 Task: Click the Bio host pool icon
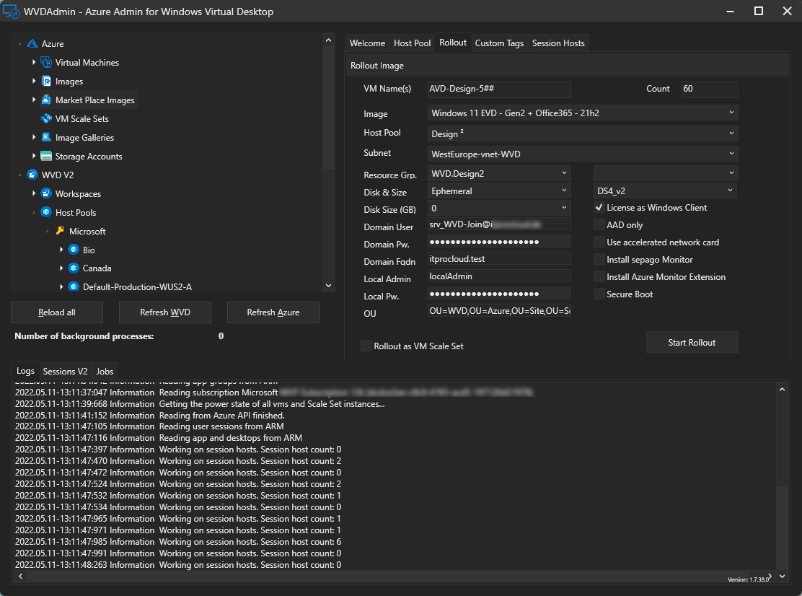coord(74,250)
